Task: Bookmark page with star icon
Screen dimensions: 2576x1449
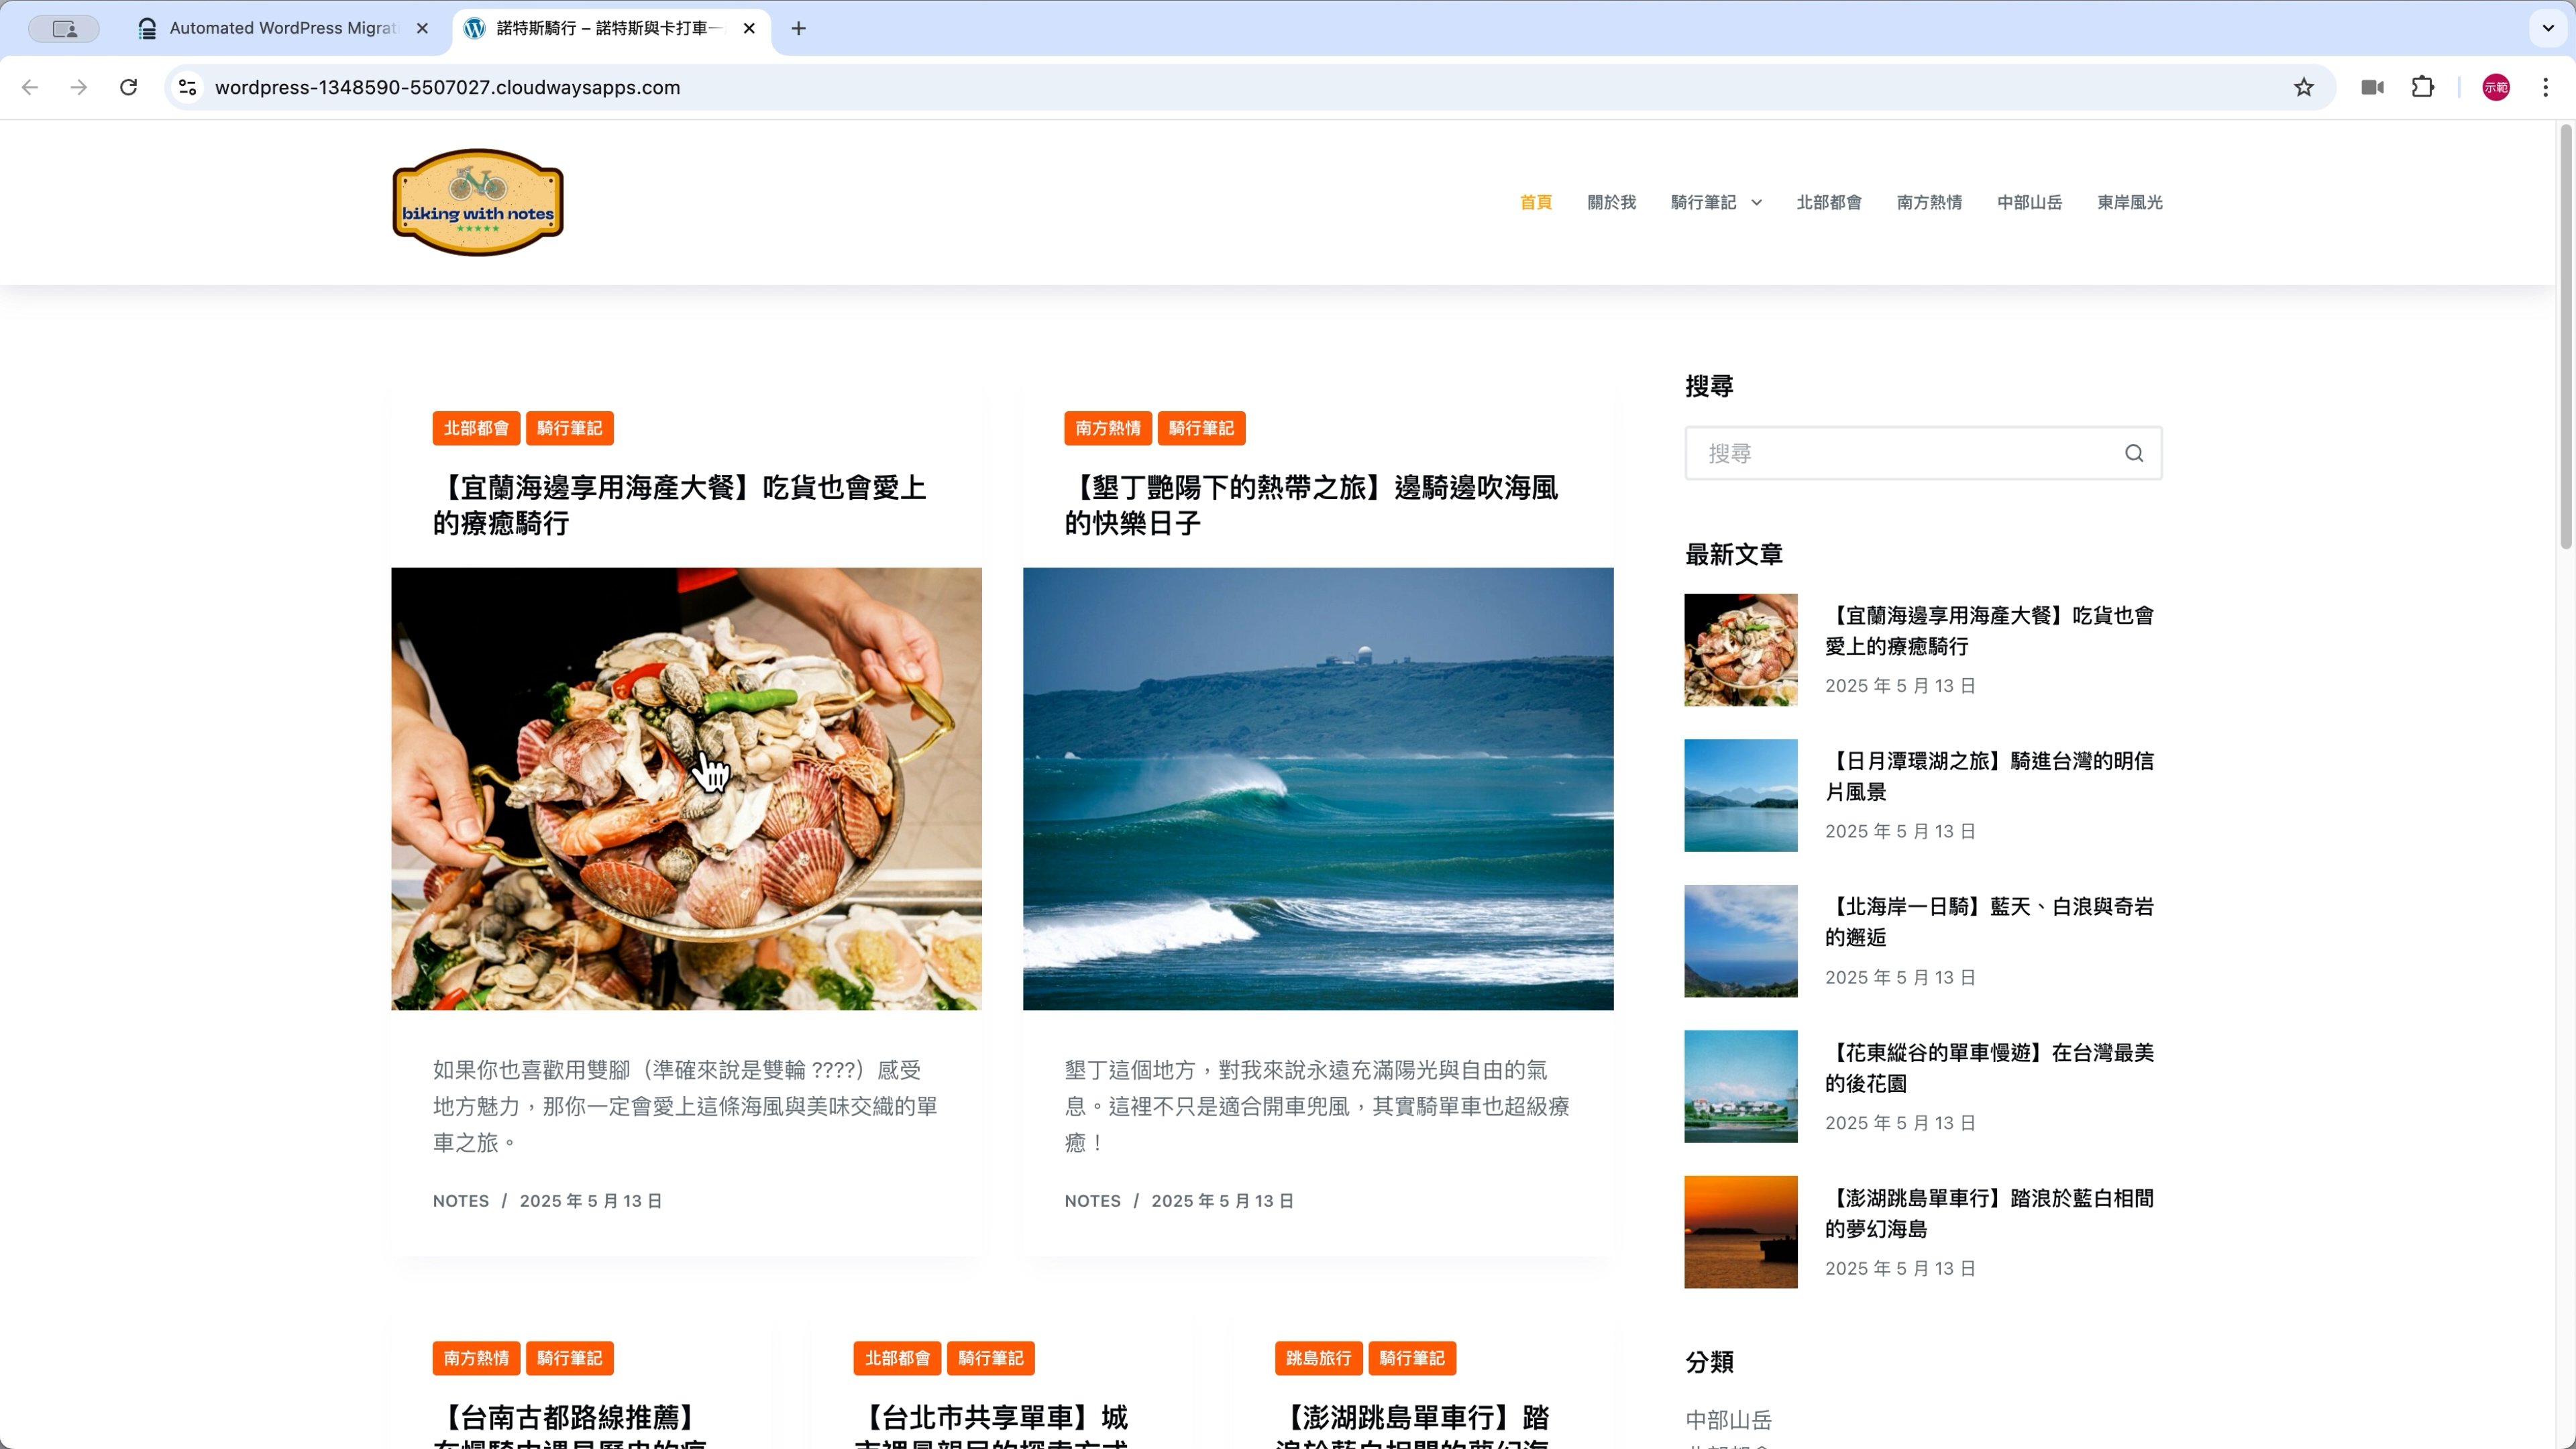Action: point(2303,87)
